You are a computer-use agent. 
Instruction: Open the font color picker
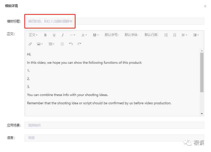pos(84,35)
